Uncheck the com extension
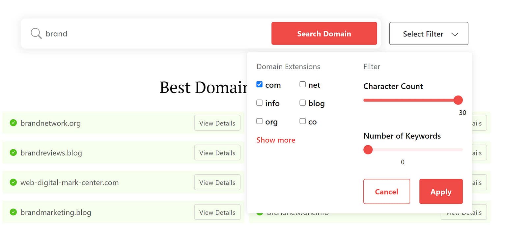 pos(259,84)
